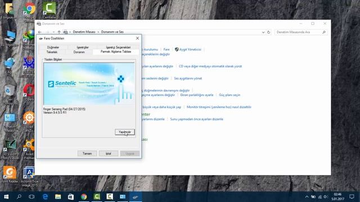The height and width of the screenshot is (202, 360).
Task: Select Denetim Masası desktop icon
Action: coord(9,122)
